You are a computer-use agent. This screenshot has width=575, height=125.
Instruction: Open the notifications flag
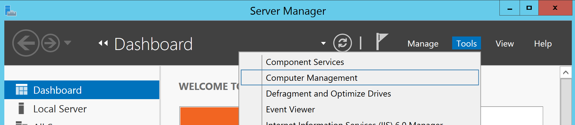(x=382, y=42)
